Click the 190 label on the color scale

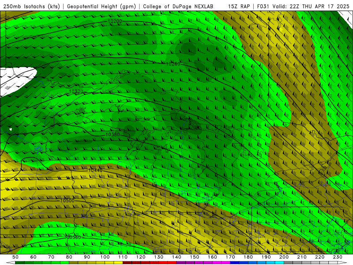[266, 257]
